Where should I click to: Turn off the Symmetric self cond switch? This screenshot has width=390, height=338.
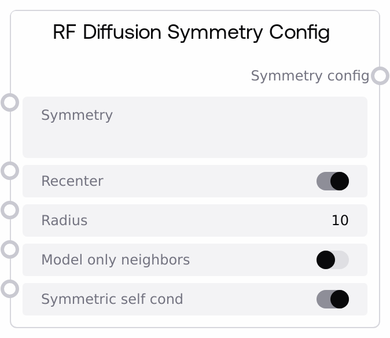[333, 299]
